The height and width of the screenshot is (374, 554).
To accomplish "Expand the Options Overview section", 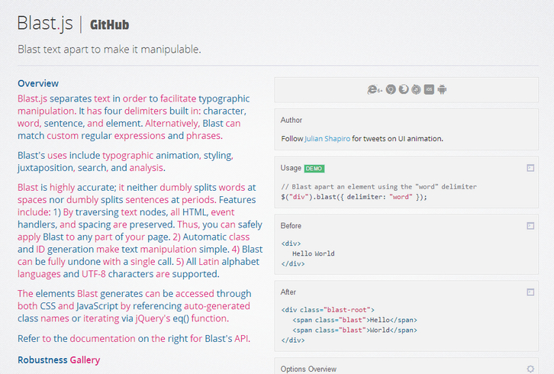I will coord(308,369).
